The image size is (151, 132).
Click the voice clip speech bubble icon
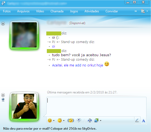pyautogui.click(x=79, y=120)
